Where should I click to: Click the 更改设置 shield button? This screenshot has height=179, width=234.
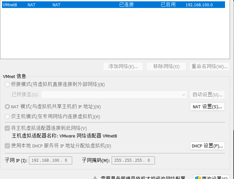click(211, 177)
